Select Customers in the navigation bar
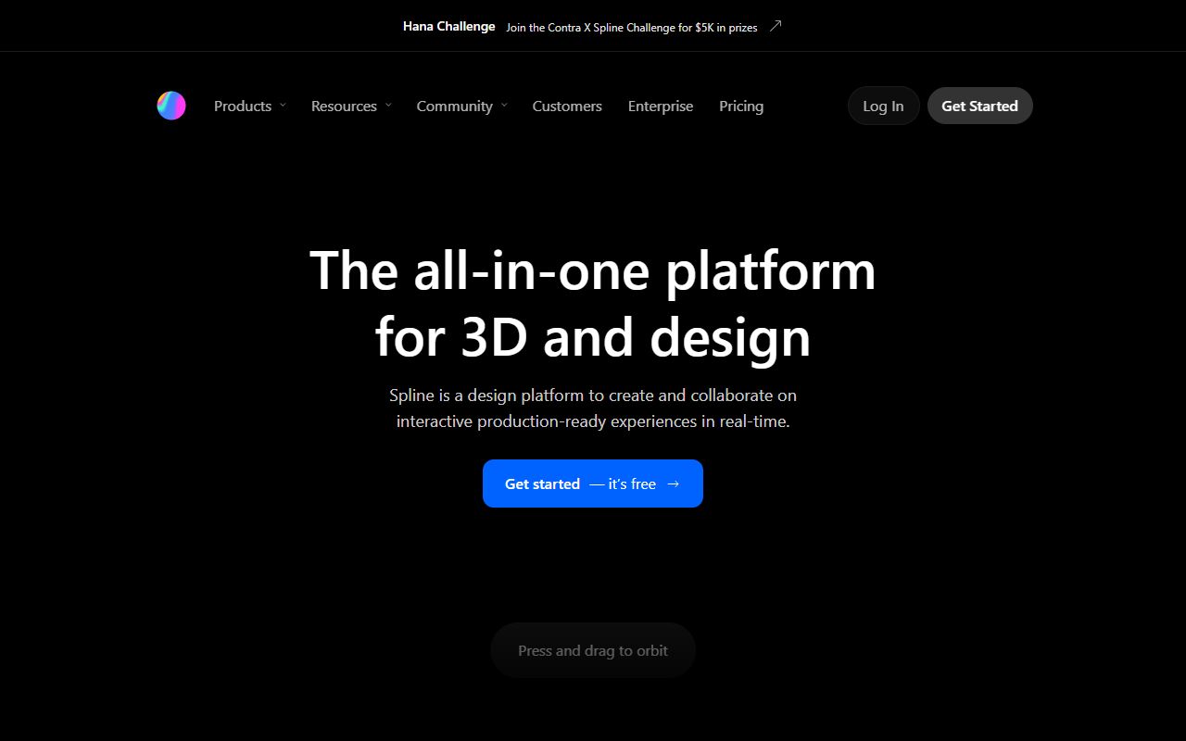Image resolution: width=1186 pixels, height=741 pixels. point(567,106)
